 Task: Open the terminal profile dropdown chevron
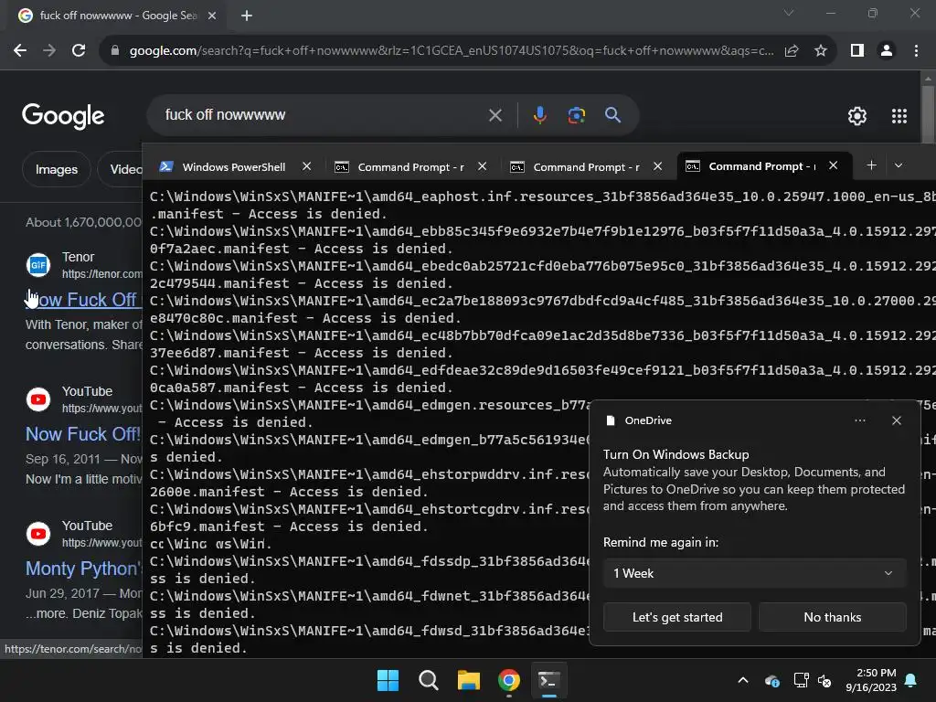point(899,165)
